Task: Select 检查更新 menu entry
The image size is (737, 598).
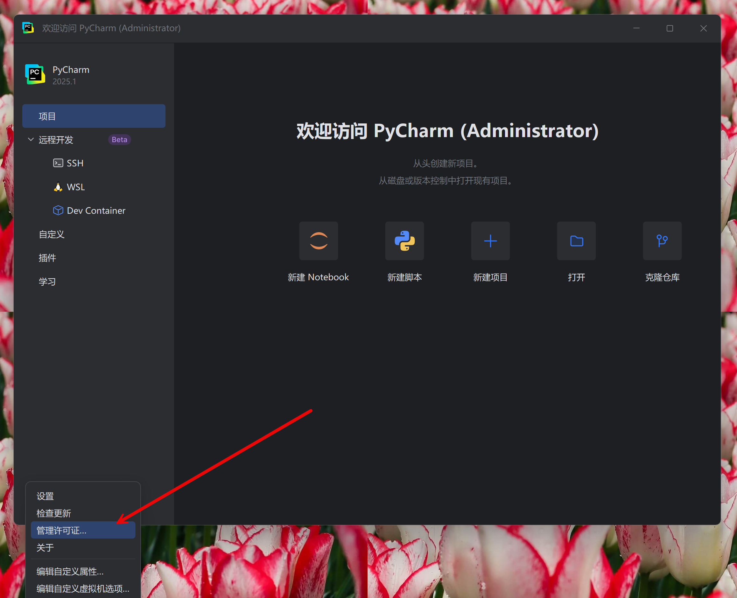Action: pos(54,513)
